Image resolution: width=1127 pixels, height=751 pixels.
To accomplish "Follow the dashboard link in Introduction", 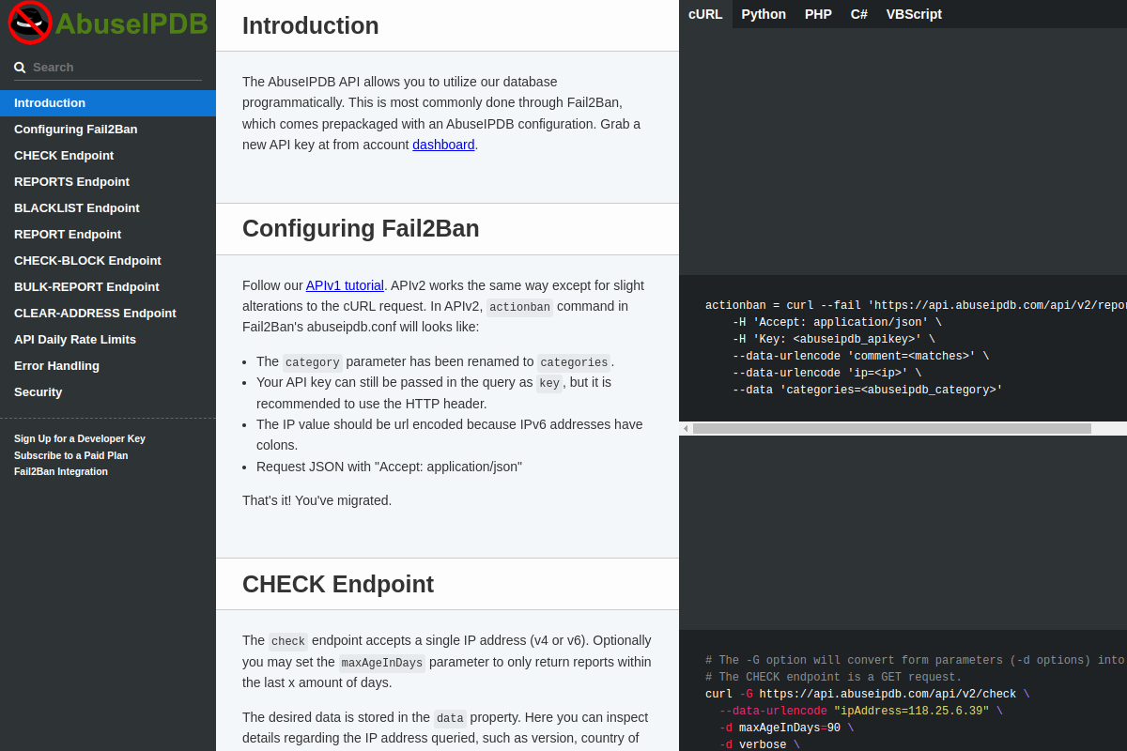I will coord(443,145).
